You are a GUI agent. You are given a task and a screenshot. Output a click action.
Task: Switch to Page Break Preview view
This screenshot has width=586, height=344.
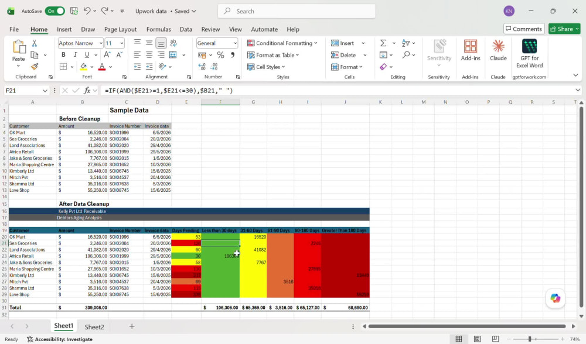pos(495,338)
